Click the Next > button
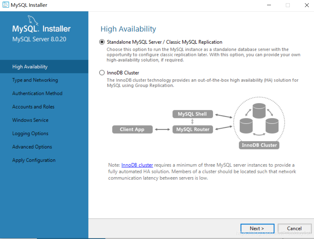 tap(257, 228)
